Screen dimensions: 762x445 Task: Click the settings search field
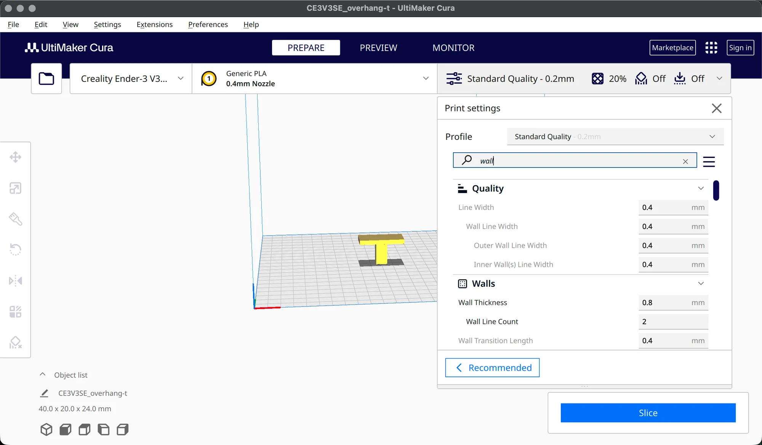tap(575, 160)
